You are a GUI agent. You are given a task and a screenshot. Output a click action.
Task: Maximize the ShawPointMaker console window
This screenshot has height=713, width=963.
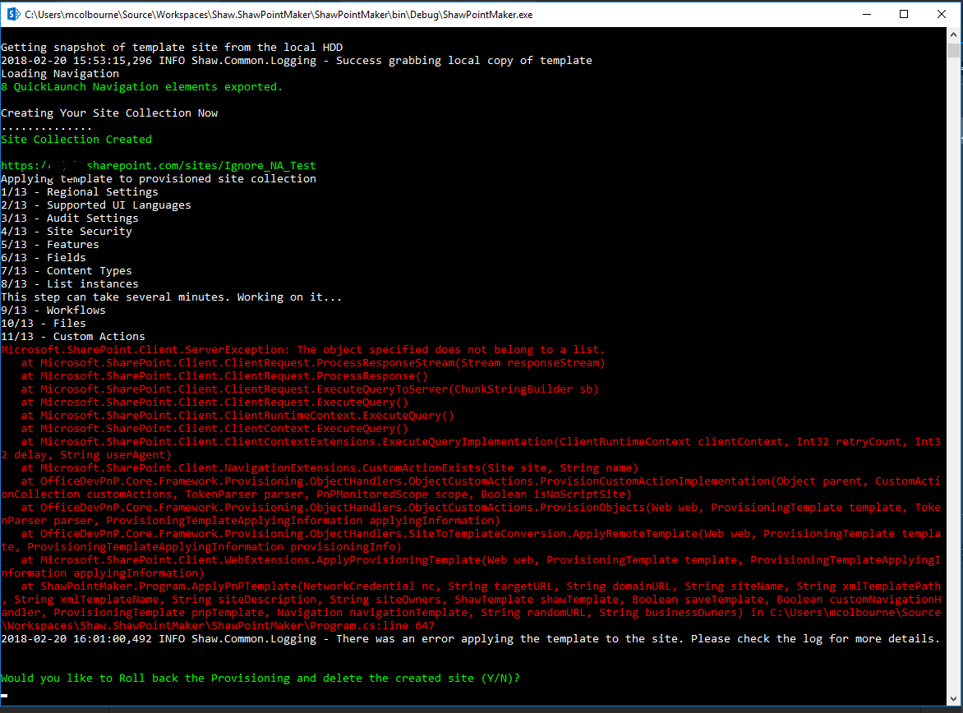coord(903,14)
